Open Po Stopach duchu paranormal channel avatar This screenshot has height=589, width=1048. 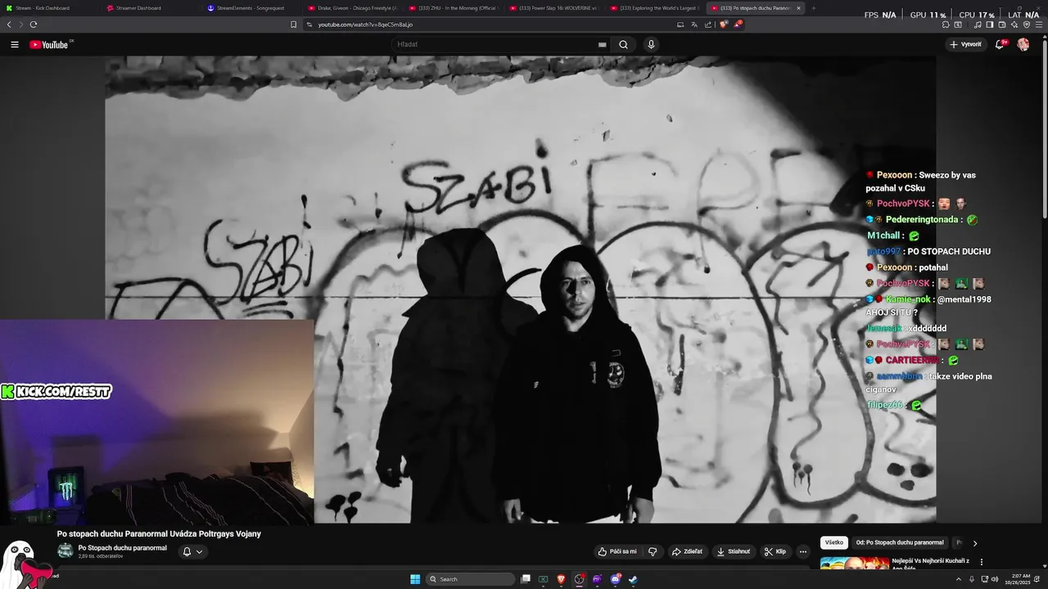[x=65, y=551]
